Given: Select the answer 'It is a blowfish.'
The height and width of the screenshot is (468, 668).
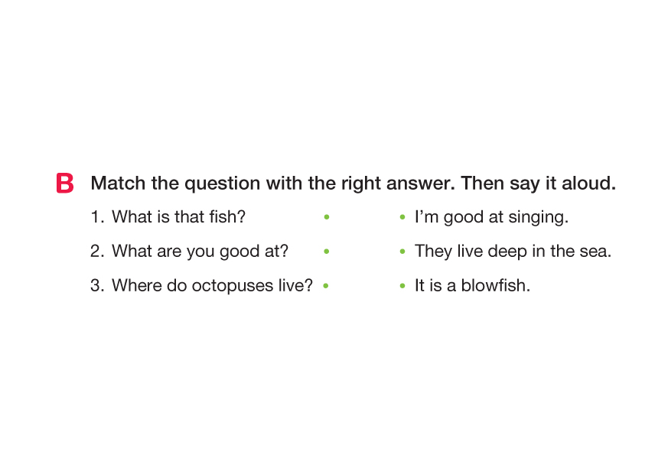Looking at the screenshot, I should point(472,285).
